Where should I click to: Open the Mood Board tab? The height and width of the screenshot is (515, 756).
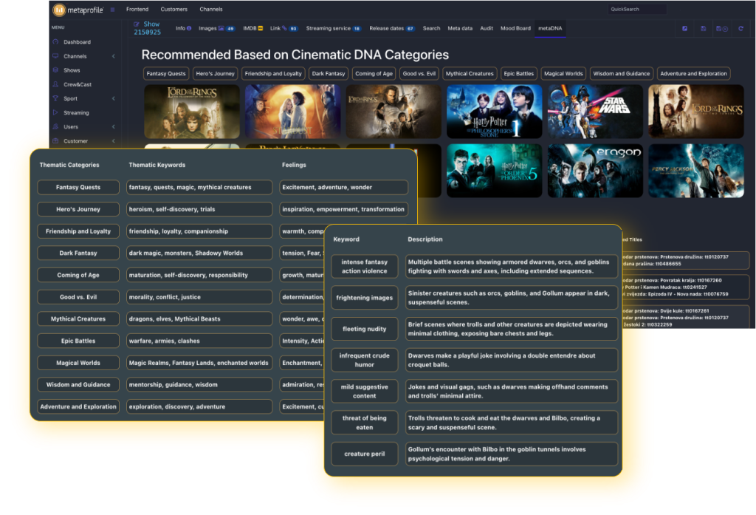515,29
